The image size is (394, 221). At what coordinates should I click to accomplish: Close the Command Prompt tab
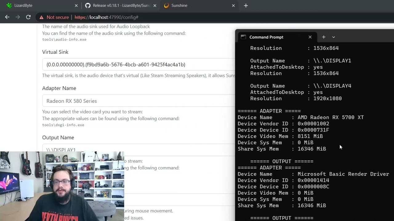pyautogui.click(x=310, y=37)
